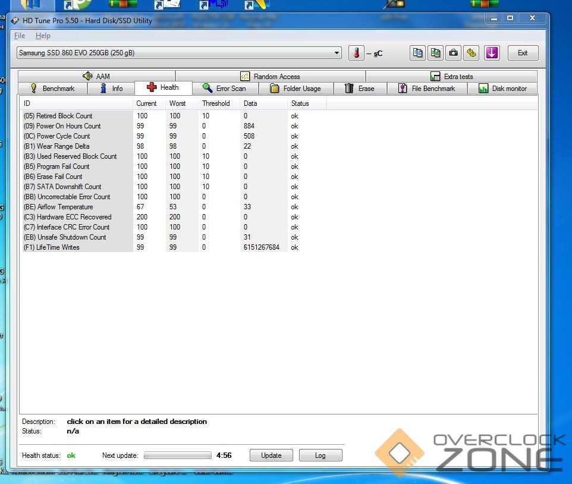Switch to the AAM tab
The height and width of the screenshot is (484, 572).
96,76
